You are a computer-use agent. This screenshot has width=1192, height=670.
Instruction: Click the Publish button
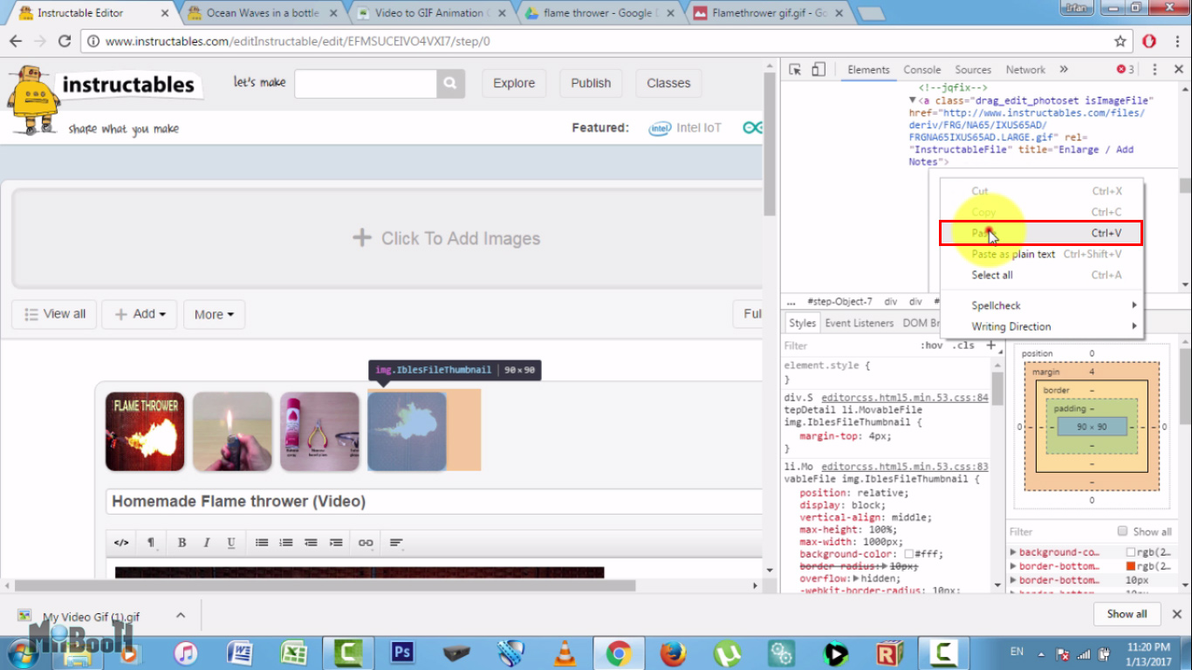click(x=591, y=83)
